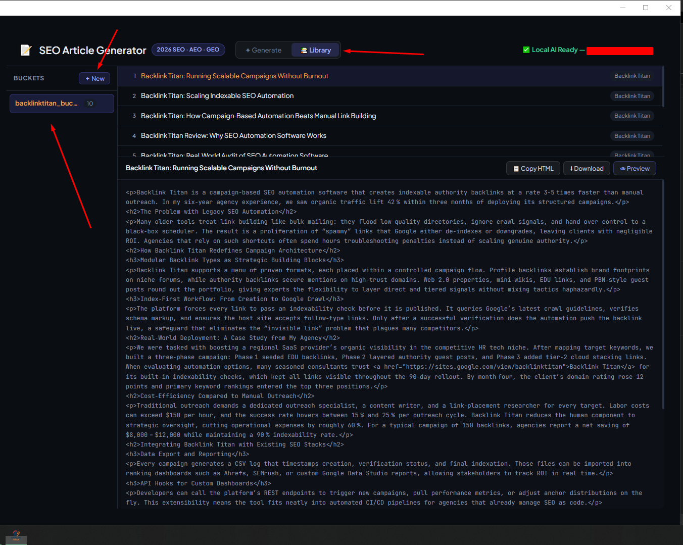
Task: Click the HTML content area scrollbar
Action: [x=663, y=294]
